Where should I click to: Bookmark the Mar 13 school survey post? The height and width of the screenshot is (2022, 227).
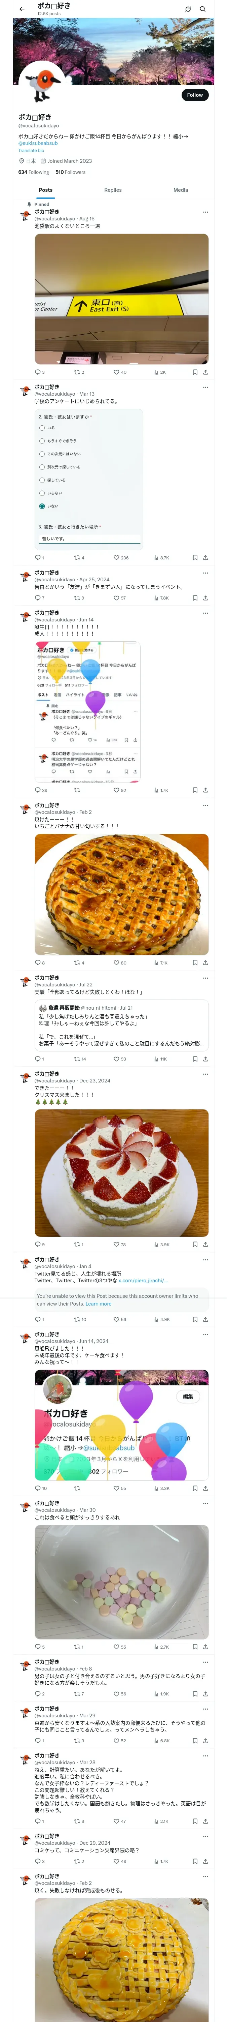(x=195, y=557)
